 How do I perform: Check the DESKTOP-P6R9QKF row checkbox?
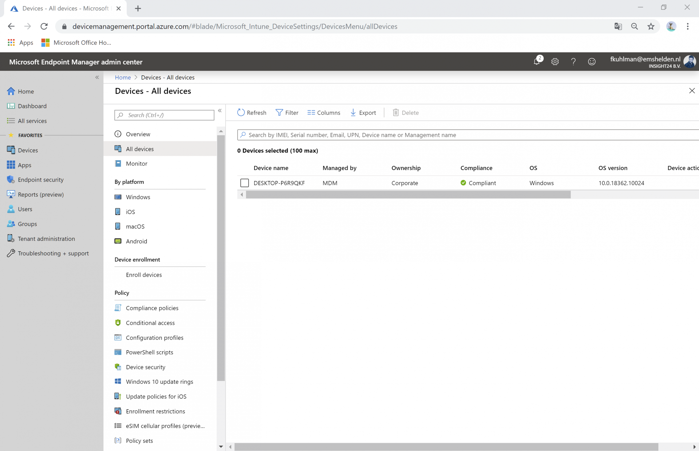click(244, 183)
